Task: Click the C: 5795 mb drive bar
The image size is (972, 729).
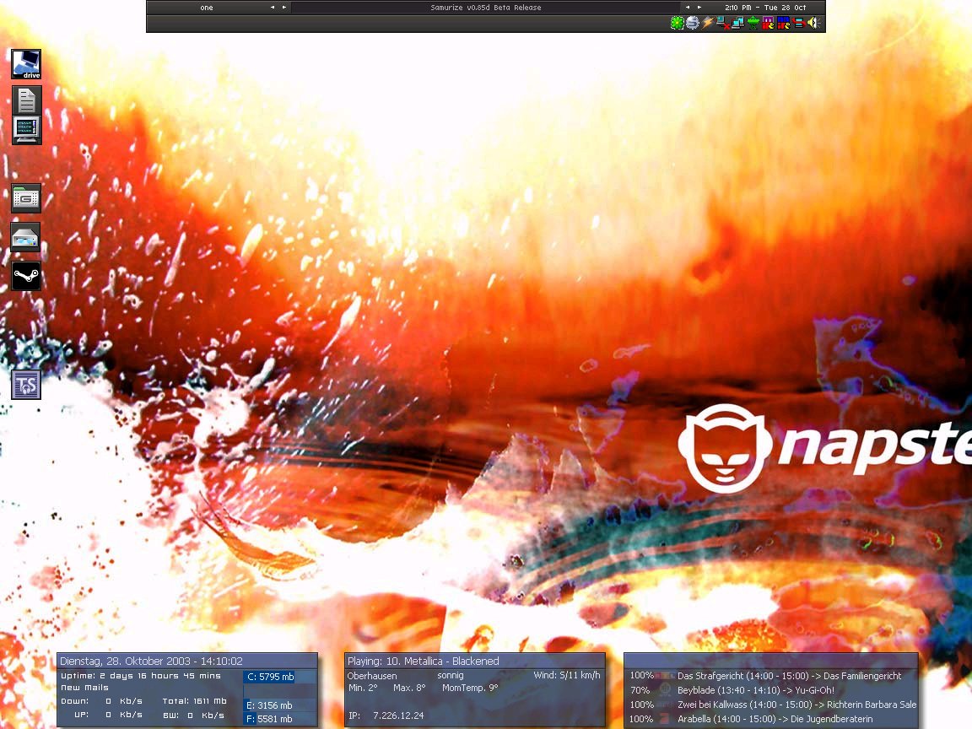Action: pos(280,677)
